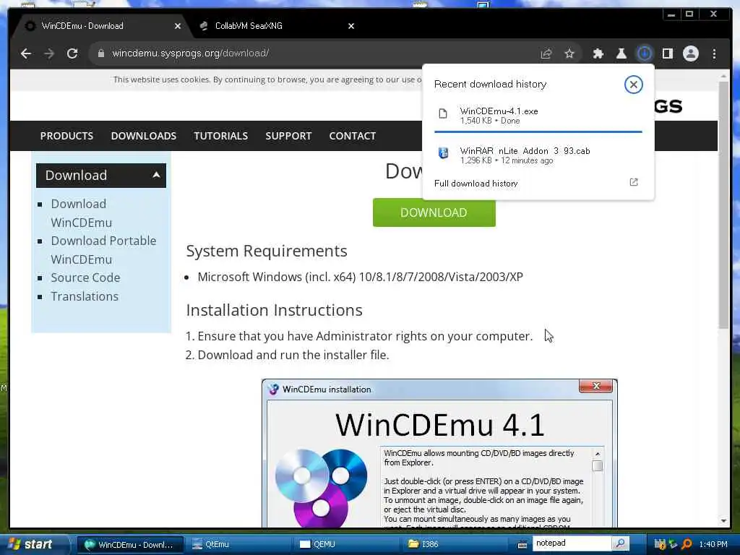This screenshot has width=740, height=555.
Task: Toggle the Downloads toolbar icon
Action: (645, 53)
